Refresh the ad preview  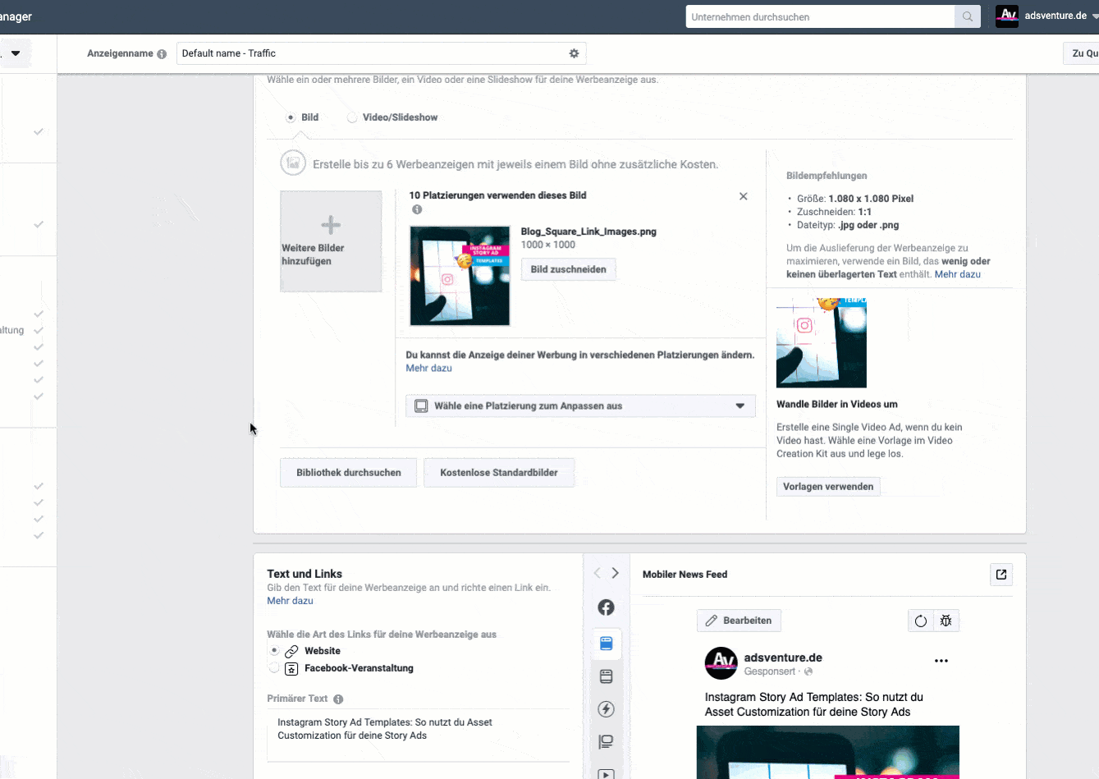pos(921,621)
